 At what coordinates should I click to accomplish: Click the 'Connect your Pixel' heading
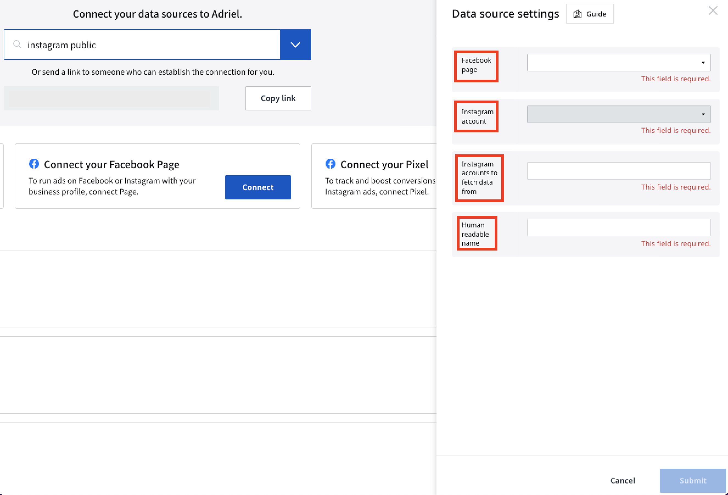pos(384,164)
